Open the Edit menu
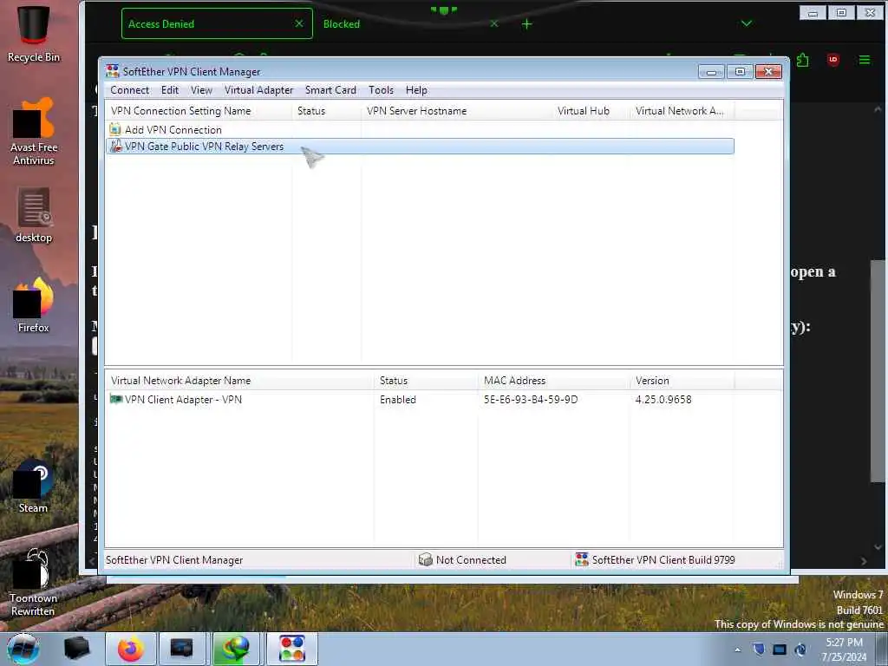This screenshot has width=888, height=666. click(x=169, y=90)
